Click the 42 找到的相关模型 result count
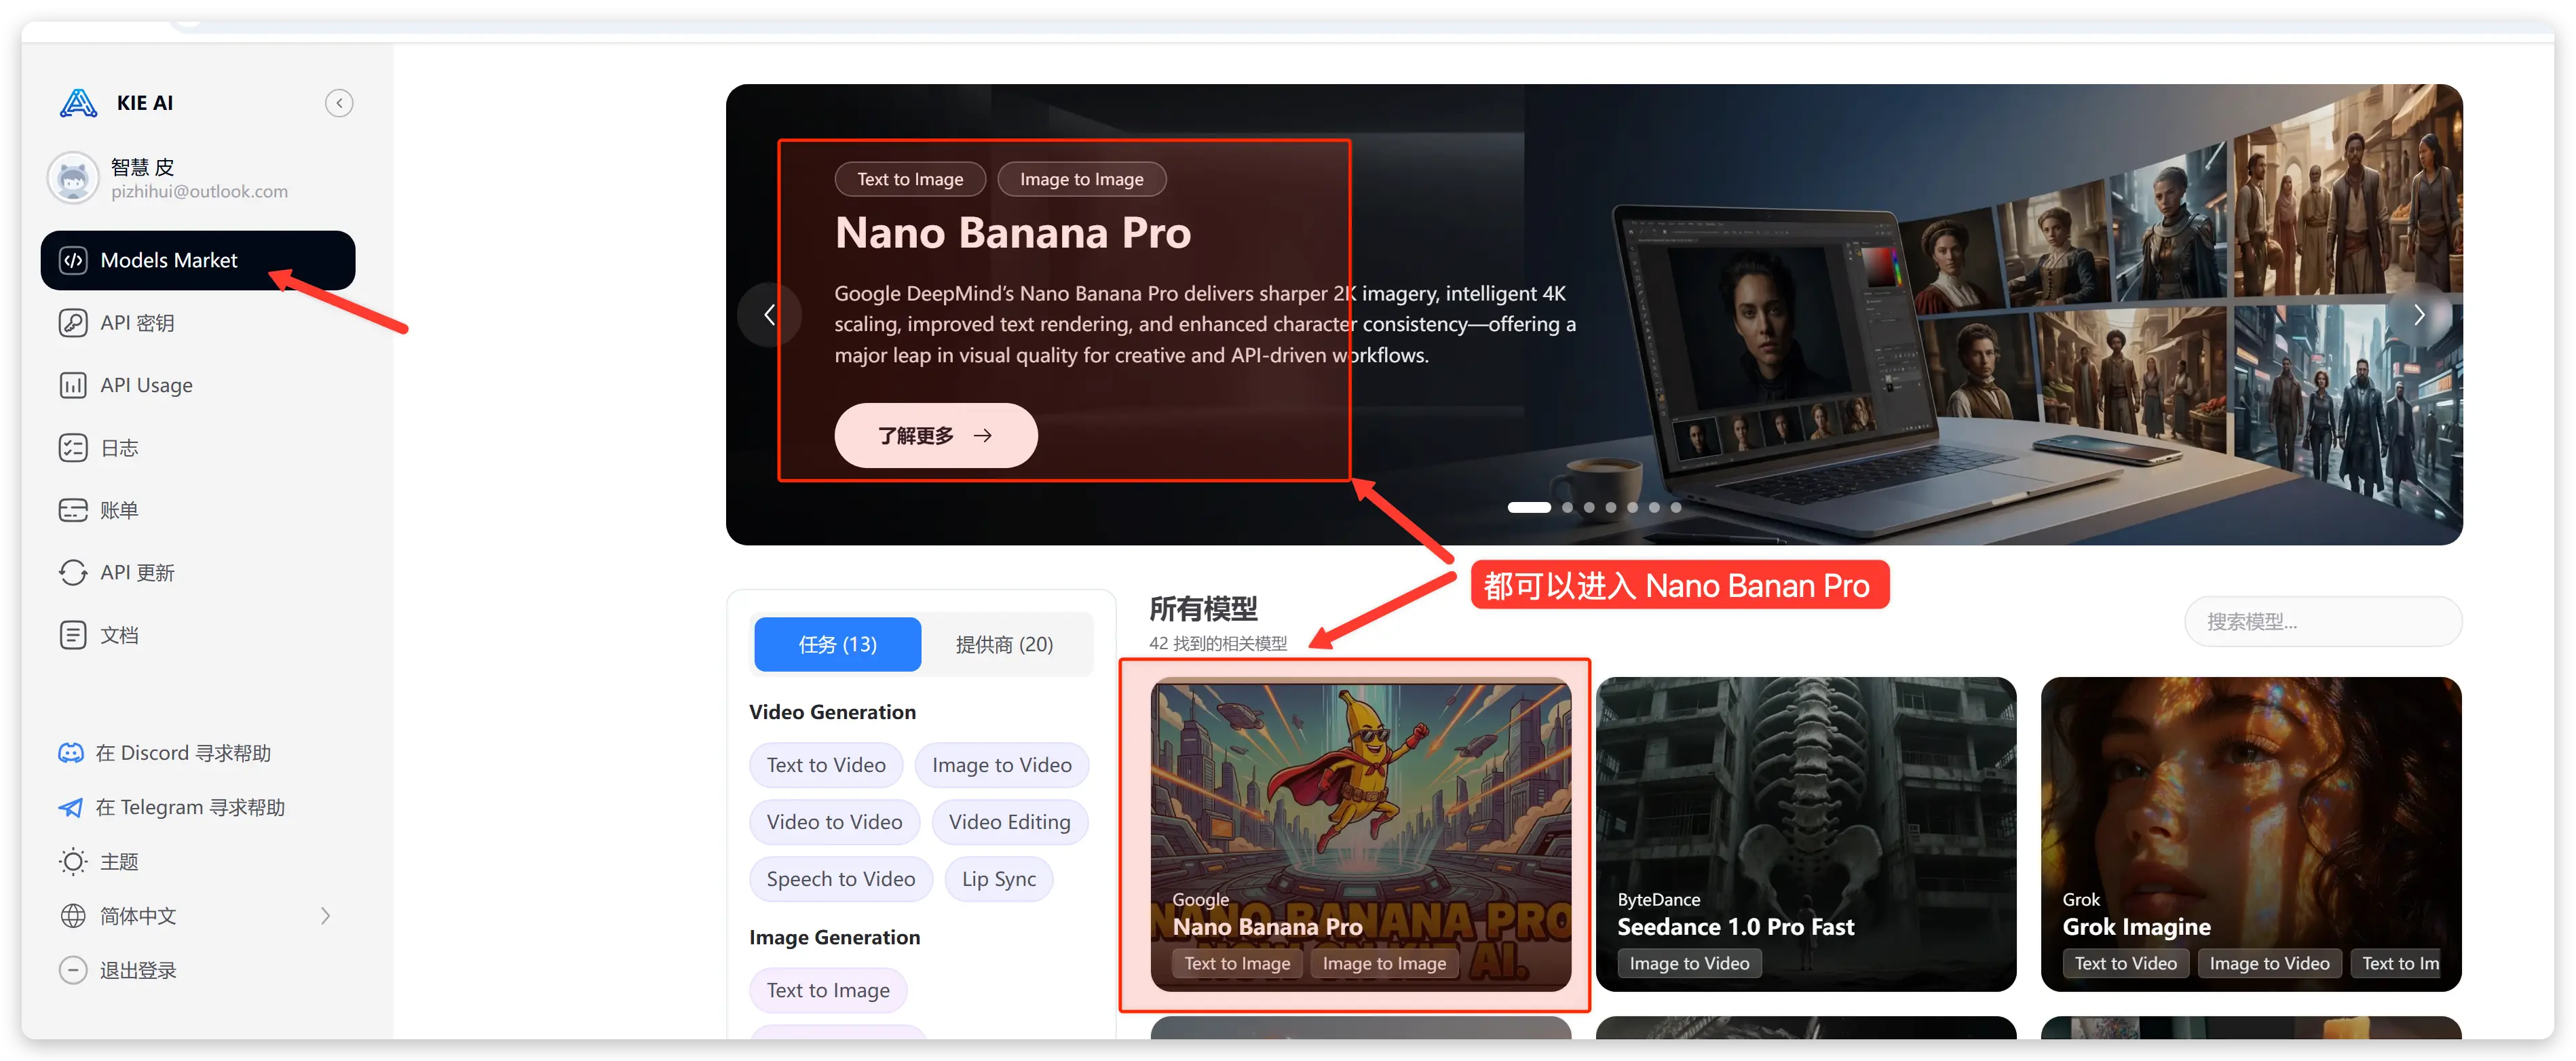This screenshot has width=2576, height=1061. tap(1217, 644)
